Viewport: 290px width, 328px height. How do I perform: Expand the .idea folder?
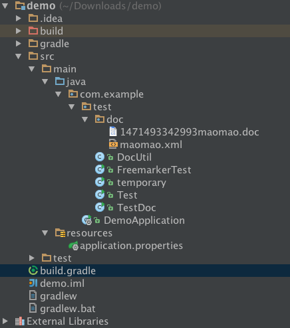(x=19, y=18)
